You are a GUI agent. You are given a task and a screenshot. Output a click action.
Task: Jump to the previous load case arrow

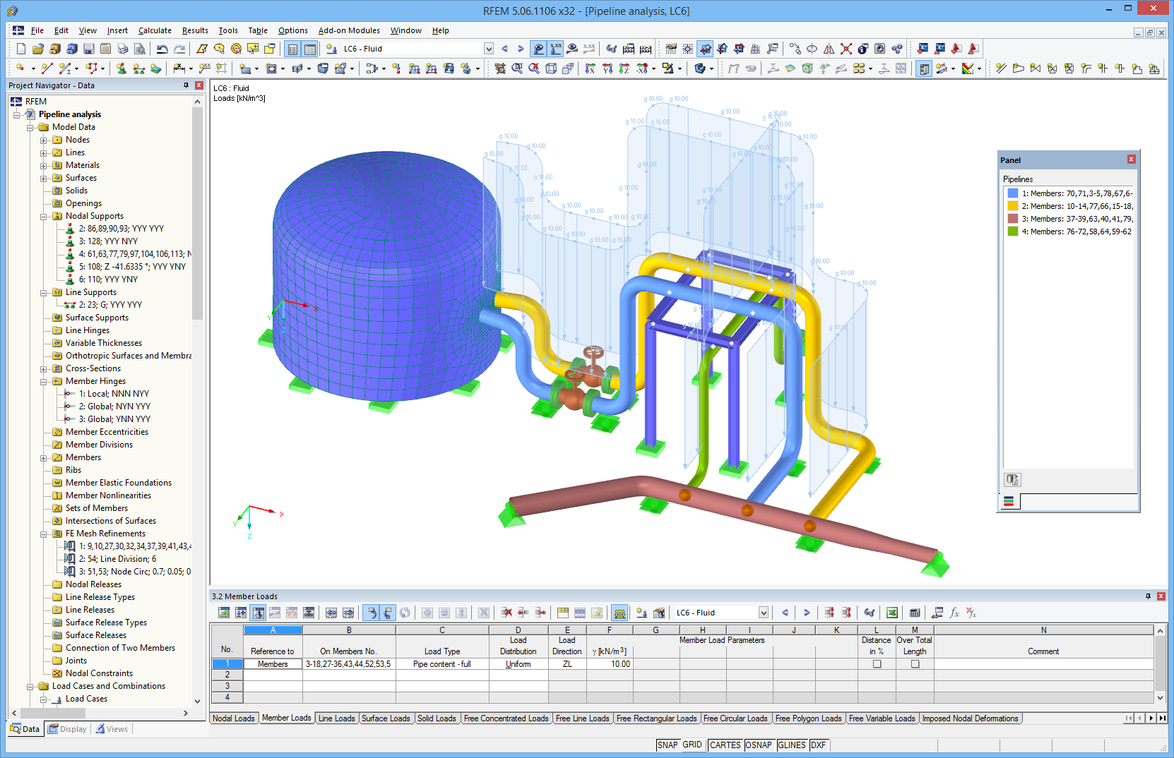(x=784, y=613)
